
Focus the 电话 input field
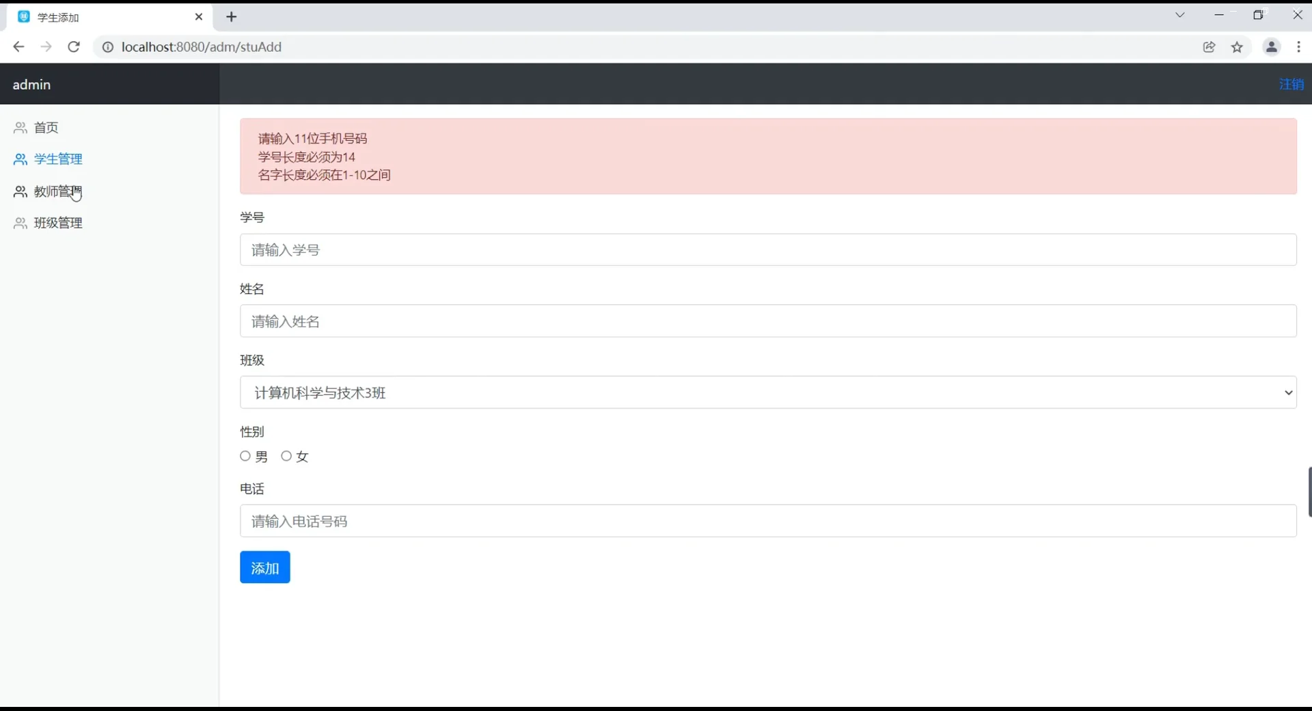point(768,521)
